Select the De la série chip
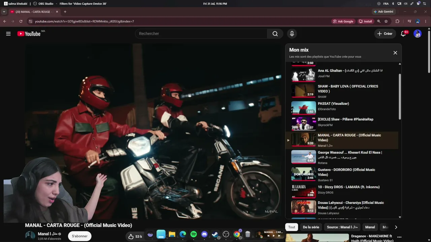 click(x=311, y=227)
